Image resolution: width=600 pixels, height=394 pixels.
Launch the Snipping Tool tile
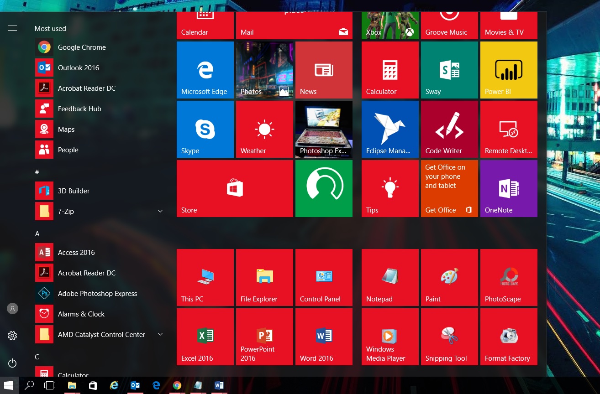tap(449, 337)
